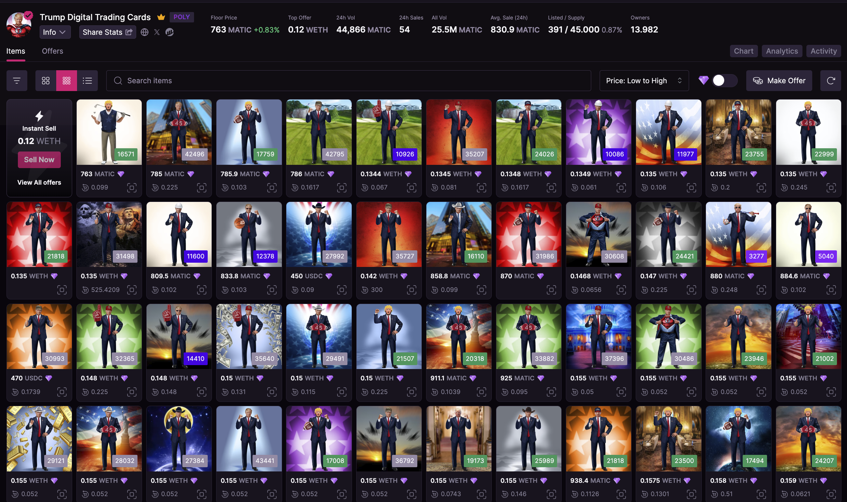Open the Price: Low to High sort dropdown
Viewport: 847px width, 502px height.
tap(644, 81)
